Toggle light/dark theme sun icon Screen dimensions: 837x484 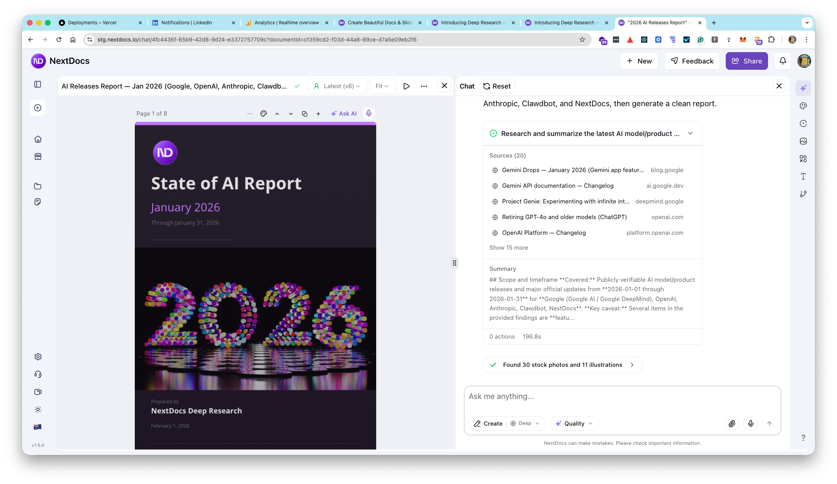(x=38, y=410)
